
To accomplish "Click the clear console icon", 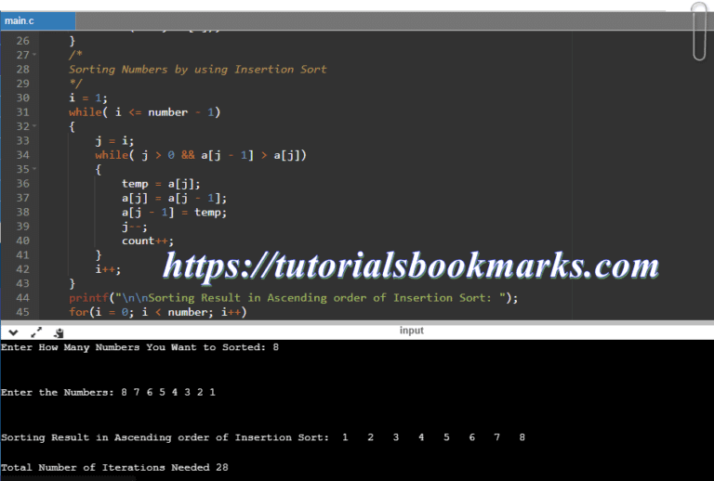I will [59, 333].
